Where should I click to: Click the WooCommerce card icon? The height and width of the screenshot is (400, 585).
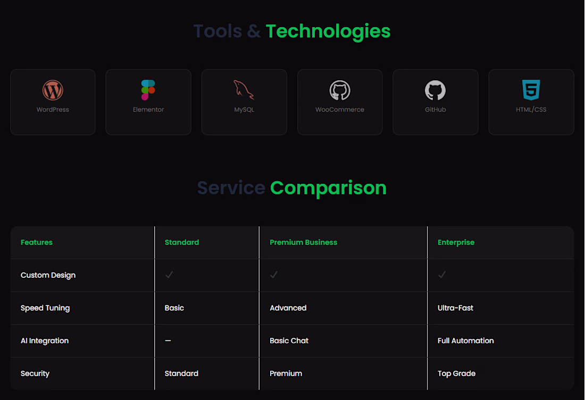pos(339,90)
